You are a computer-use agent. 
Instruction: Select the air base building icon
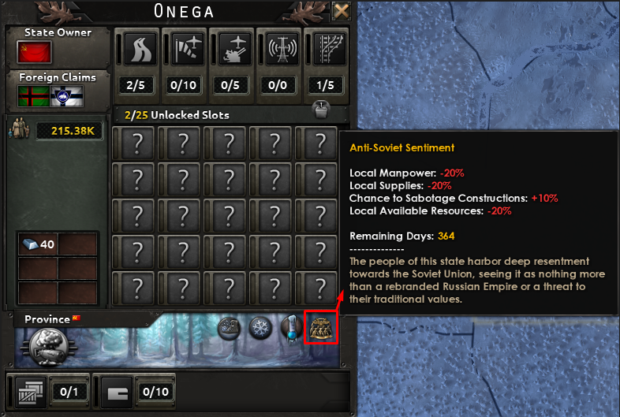tap(188, 50)
